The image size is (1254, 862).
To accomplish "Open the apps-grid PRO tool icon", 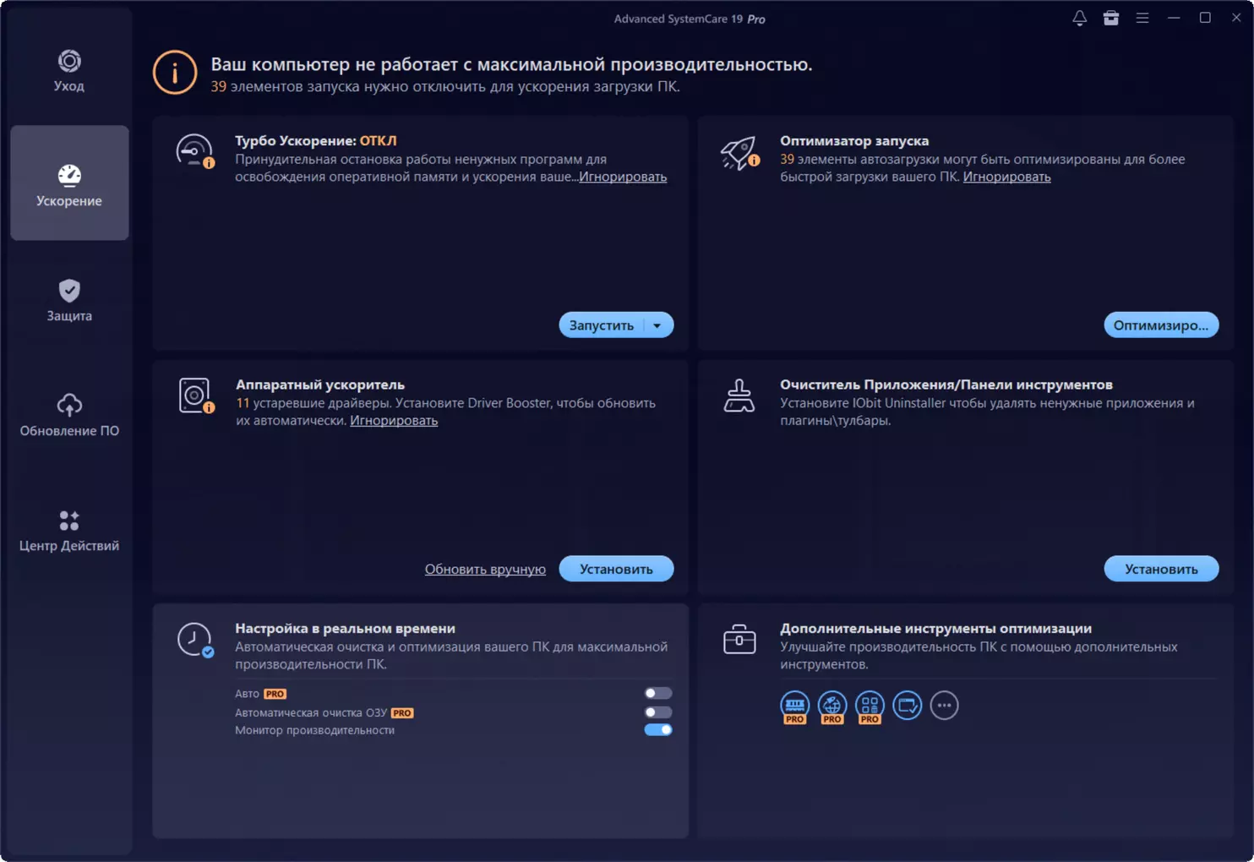I will pos(870,707).
